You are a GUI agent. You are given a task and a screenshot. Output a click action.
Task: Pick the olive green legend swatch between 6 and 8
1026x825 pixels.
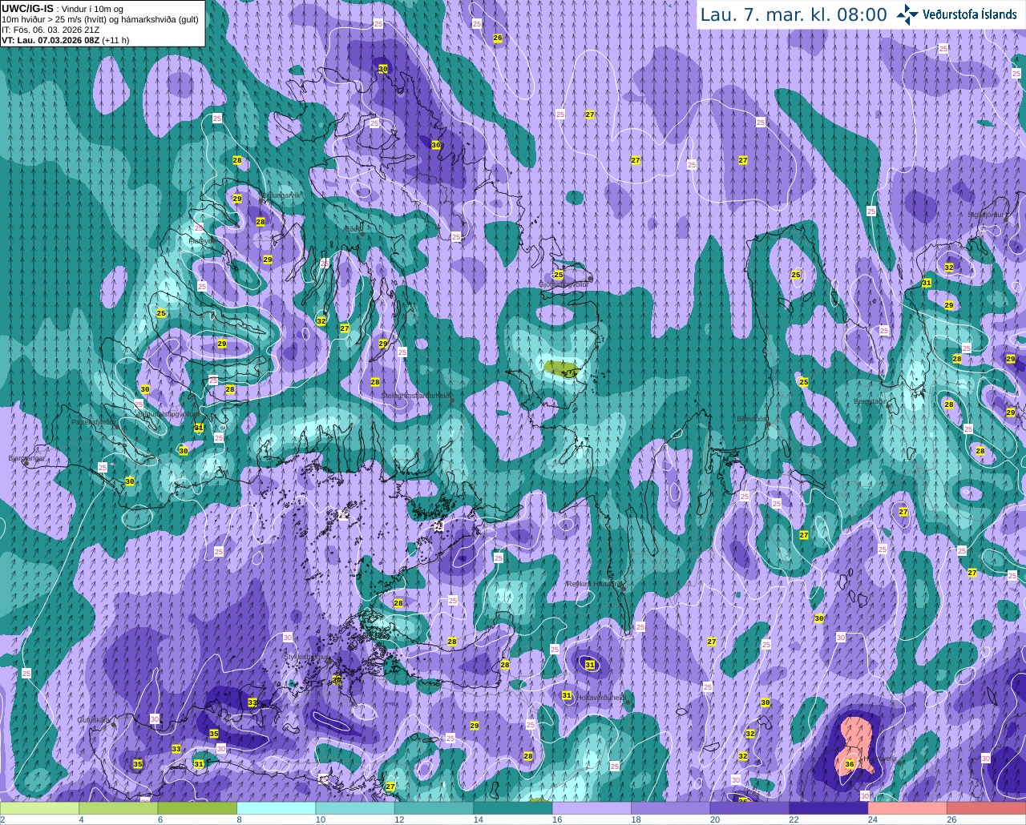pyautogui.click(x=197, y=808)
